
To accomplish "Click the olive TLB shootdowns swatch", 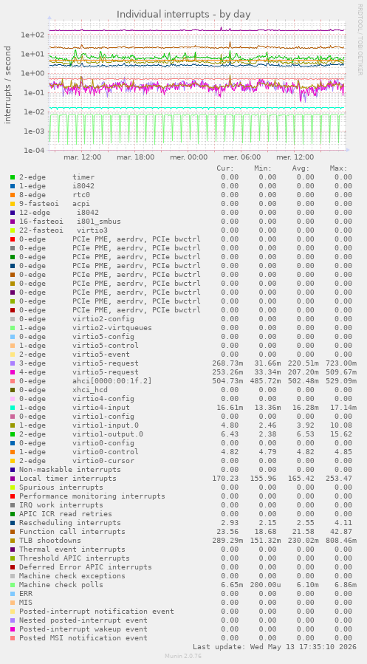I will pyautogui.click(x=13, y=541).
